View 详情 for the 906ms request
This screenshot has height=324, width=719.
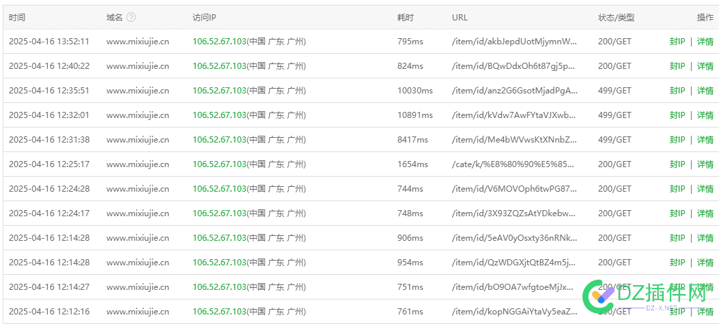pos(705,238)
